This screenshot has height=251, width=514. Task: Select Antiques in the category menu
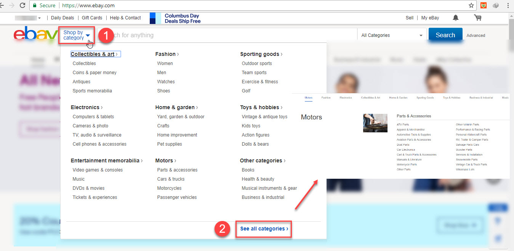[x=82, y=82]
